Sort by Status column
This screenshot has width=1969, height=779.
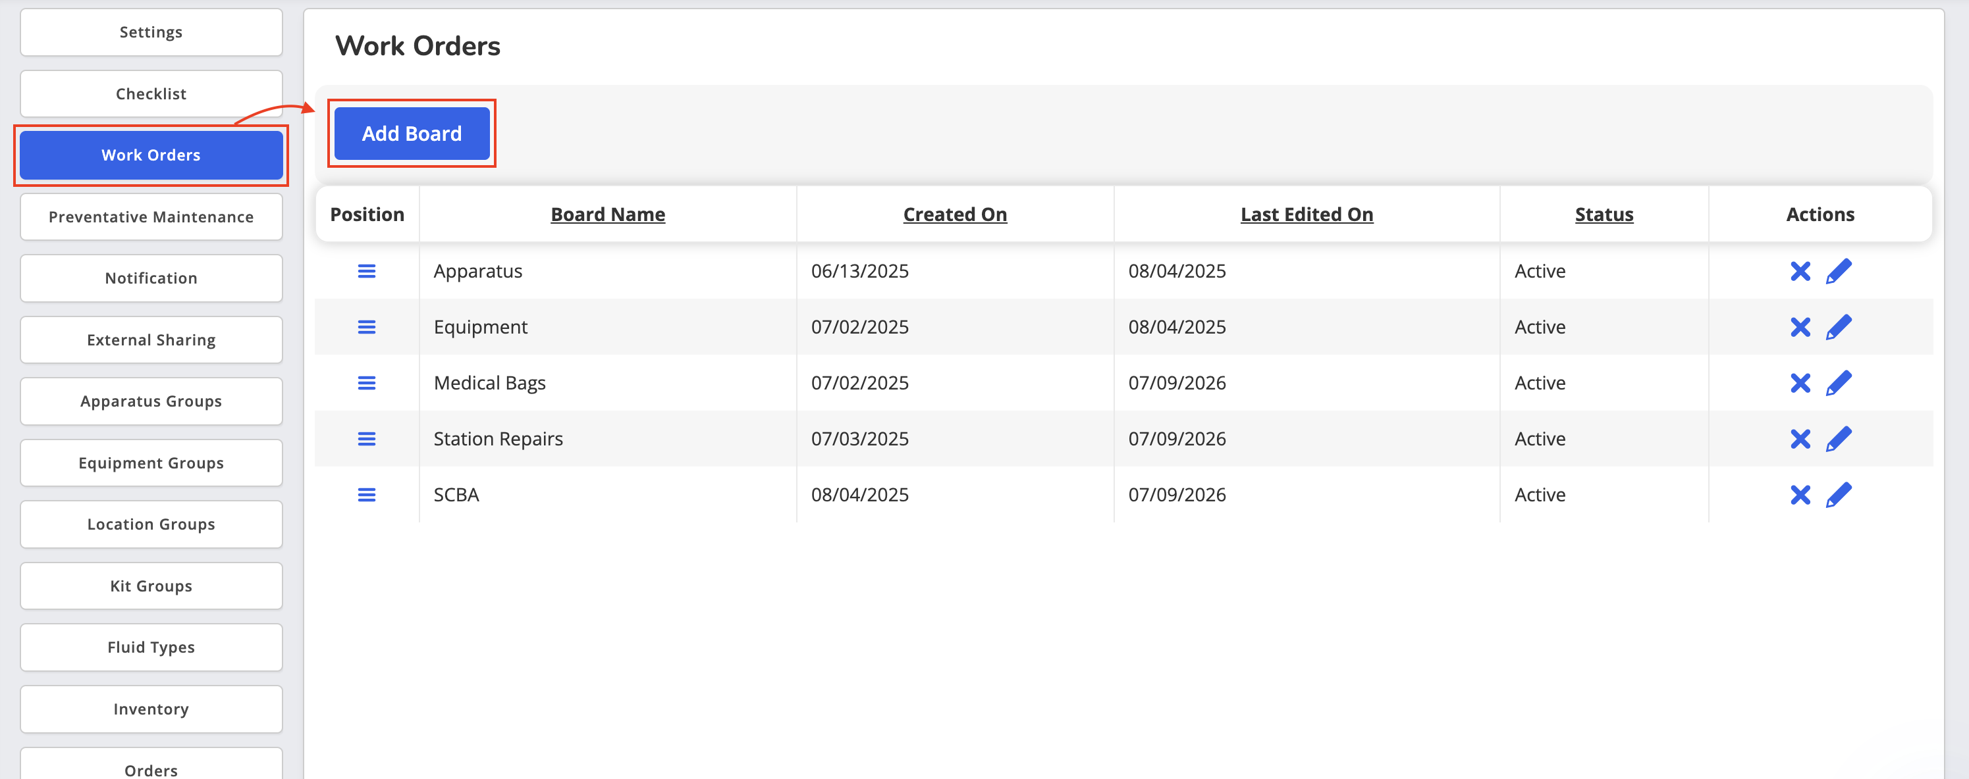pos(1604,214)
